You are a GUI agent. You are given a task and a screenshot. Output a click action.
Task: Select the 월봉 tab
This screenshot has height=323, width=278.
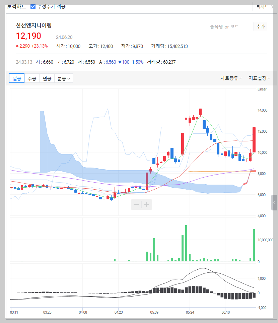pyautogui.click(x=47, y=78)
